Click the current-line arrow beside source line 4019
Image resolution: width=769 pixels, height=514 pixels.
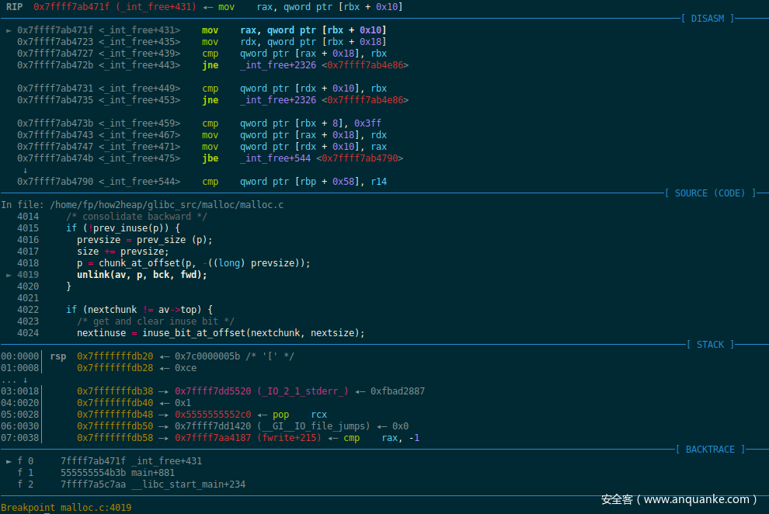pyautogui.click(x=9, y=275)
